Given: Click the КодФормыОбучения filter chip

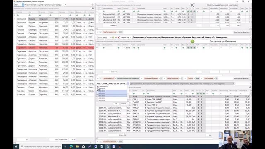Looking at the screenshot, I should 151,78.
